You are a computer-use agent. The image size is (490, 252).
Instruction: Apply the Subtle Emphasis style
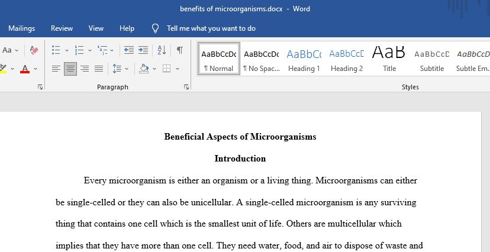[472, 59]
